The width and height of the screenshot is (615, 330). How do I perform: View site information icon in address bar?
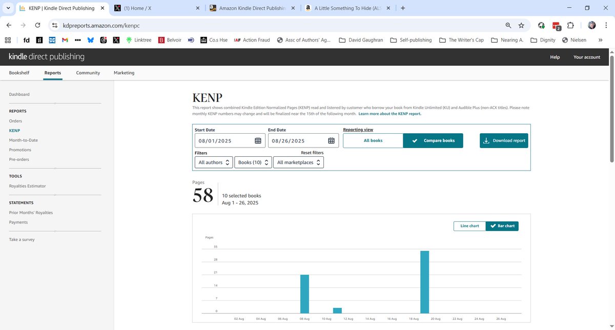[55, 25]
